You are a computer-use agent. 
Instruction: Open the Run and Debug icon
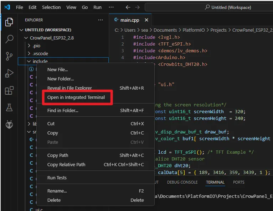9,74
